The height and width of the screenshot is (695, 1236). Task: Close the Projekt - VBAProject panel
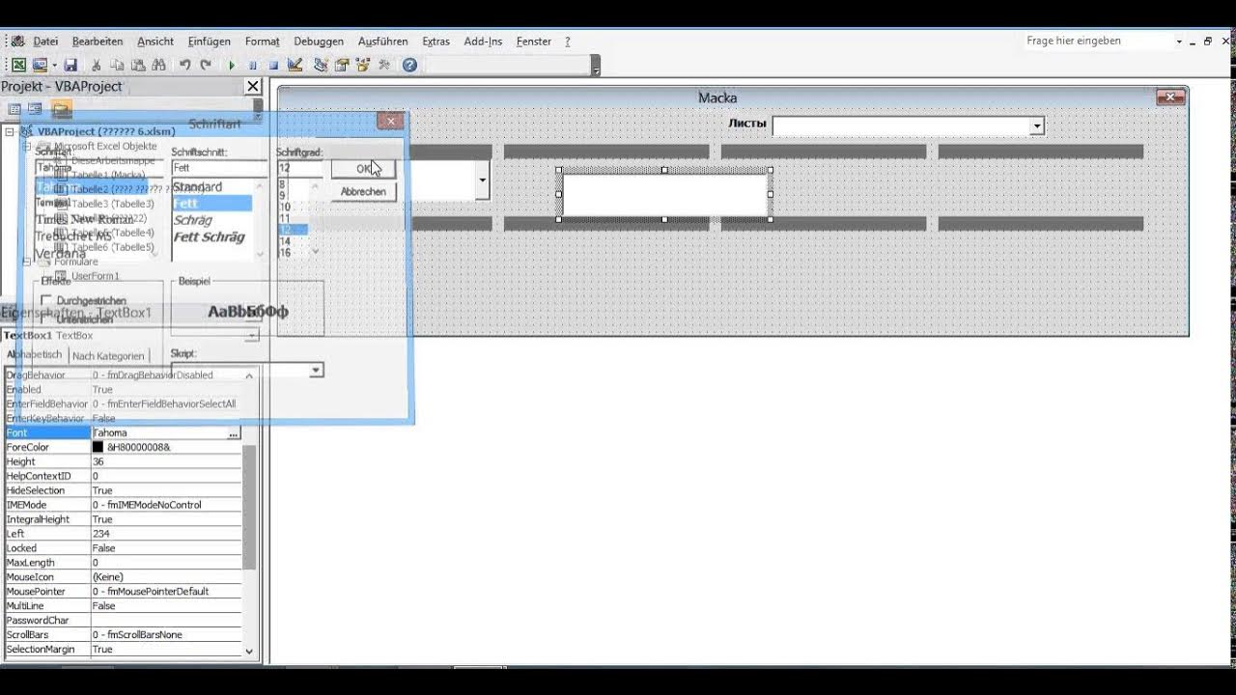[x=253, y=86]
